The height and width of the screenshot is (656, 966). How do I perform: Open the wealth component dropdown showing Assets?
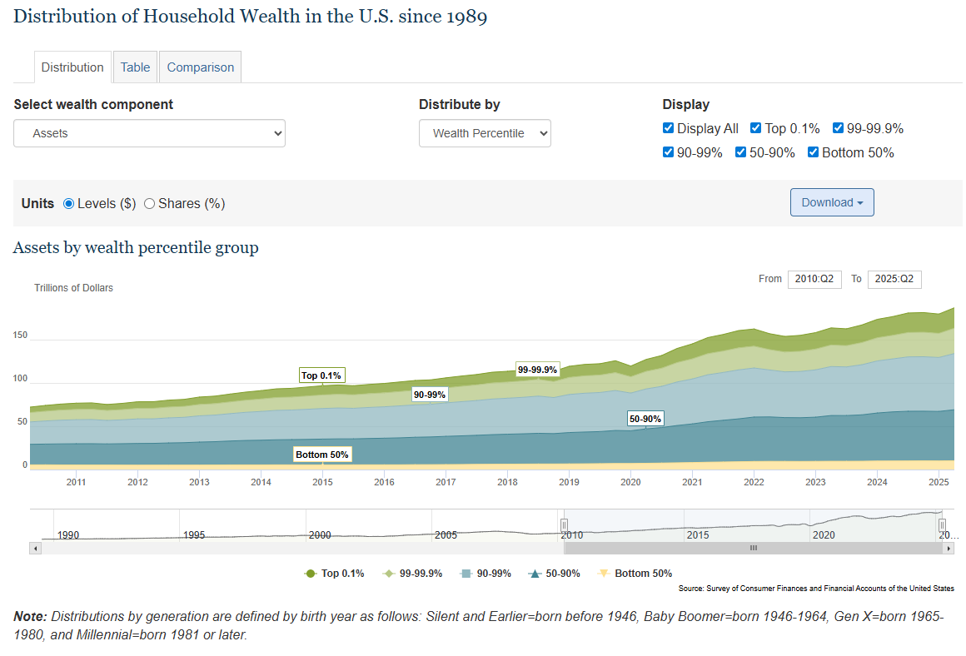pos(149,133)
